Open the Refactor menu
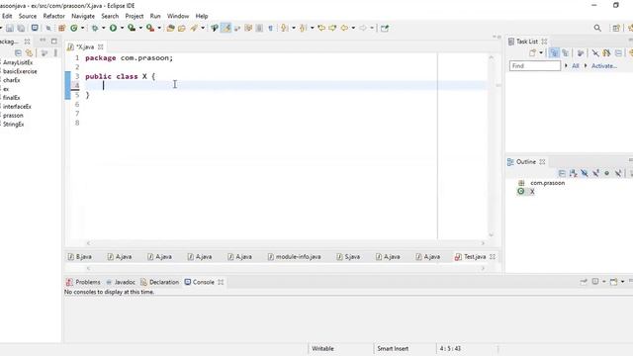Screen dimensions: 633x356 point(53,16)
